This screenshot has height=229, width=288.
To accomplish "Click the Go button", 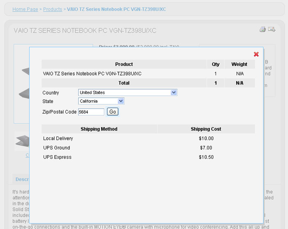I will click(x=113, y=112).
